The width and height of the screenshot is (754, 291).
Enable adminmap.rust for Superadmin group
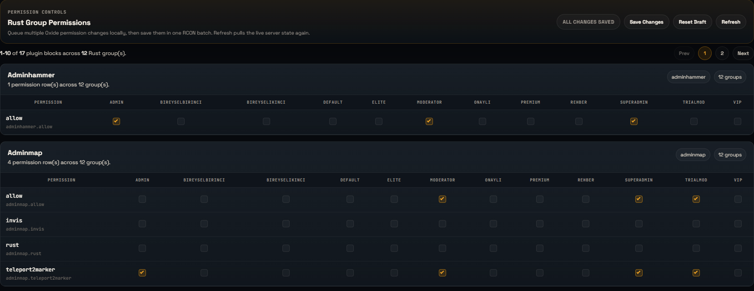[x=639, y=248]
